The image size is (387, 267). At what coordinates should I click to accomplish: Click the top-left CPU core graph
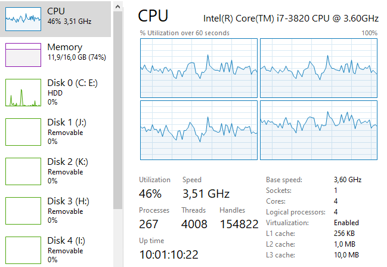click(x=199, y=68)
